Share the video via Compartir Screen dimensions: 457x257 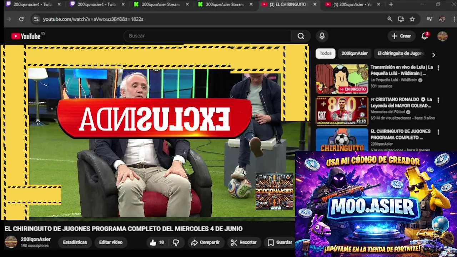coord(205,242)
